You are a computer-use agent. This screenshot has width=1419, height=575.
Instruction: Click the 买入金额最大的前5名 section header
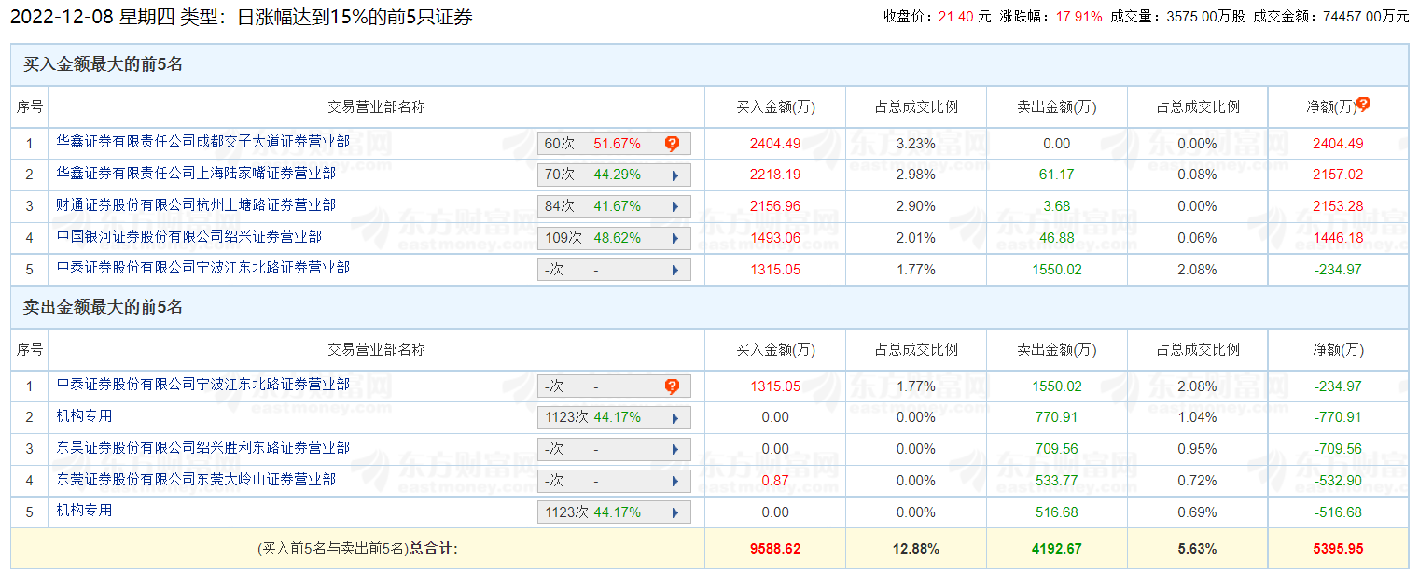click(x=103, y=64)
